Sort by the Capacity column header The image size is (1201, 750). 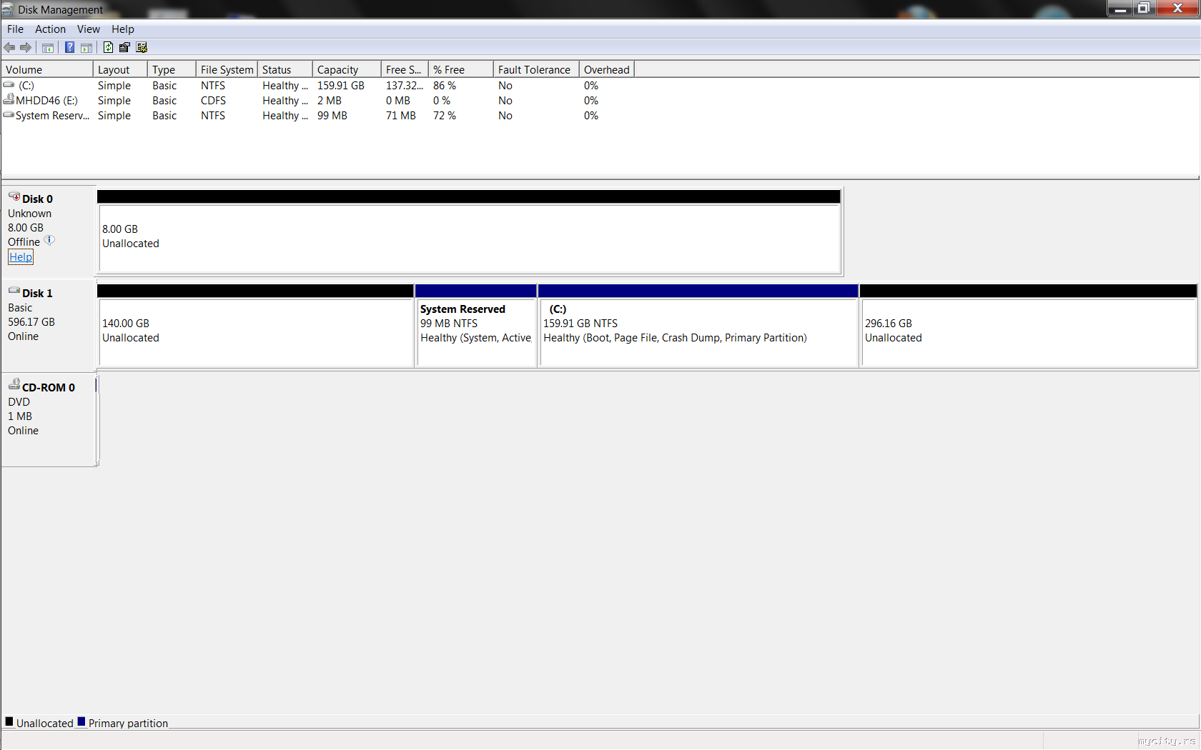coord(347,69)
